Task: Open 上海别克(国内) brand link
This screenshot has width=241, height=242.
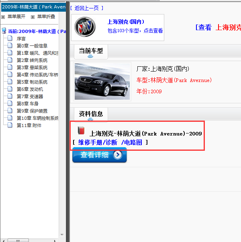Action: 126,22
